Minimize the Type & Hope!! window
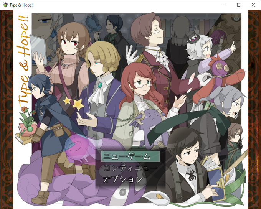Image resolution: width=261 pixels, height=209 pixels. tap(224, 5)
